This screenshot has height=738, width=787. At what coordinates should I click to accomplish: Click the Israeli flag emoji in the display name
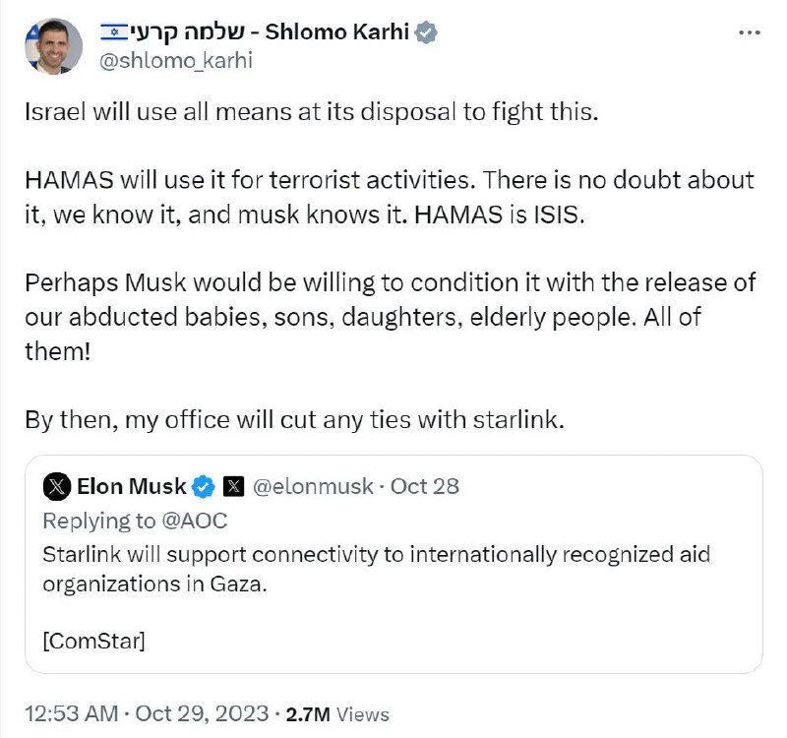(115, 31)
